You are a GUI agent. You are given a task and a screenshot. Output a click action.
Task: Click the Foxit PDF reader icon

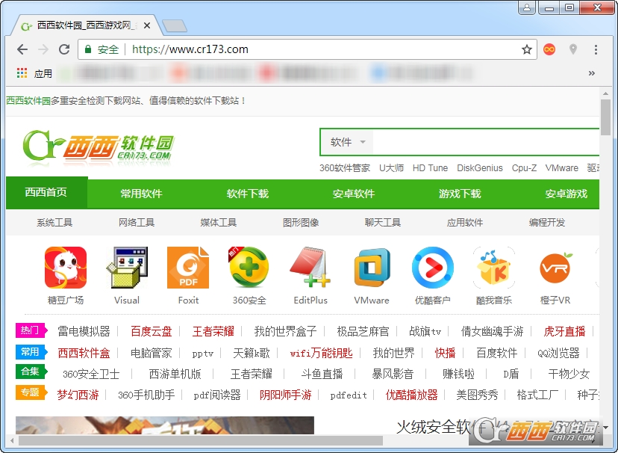tap(187, 268)
